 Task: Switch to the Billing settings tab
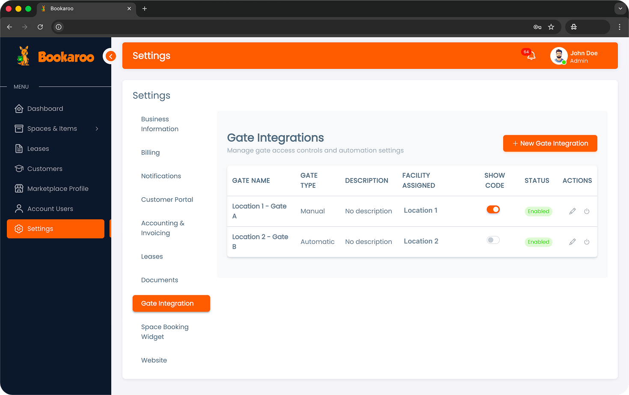150,153
